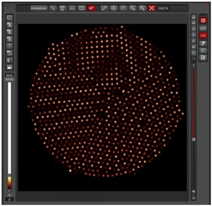
Task: Click the crosshair target tool
Action: click(x=113, y=8)
